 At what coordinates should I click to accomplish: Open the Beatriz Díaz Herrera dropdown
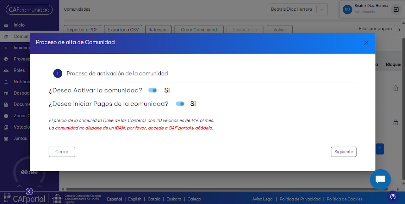pos(298,9)
